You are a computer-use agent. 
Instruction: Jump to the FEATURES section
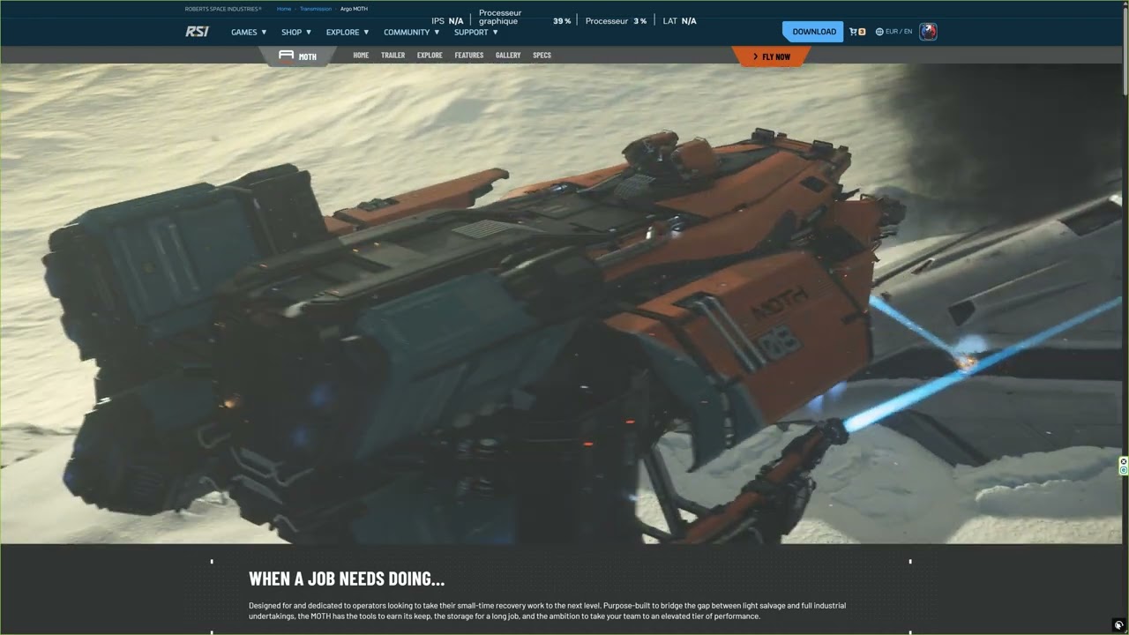469,56
